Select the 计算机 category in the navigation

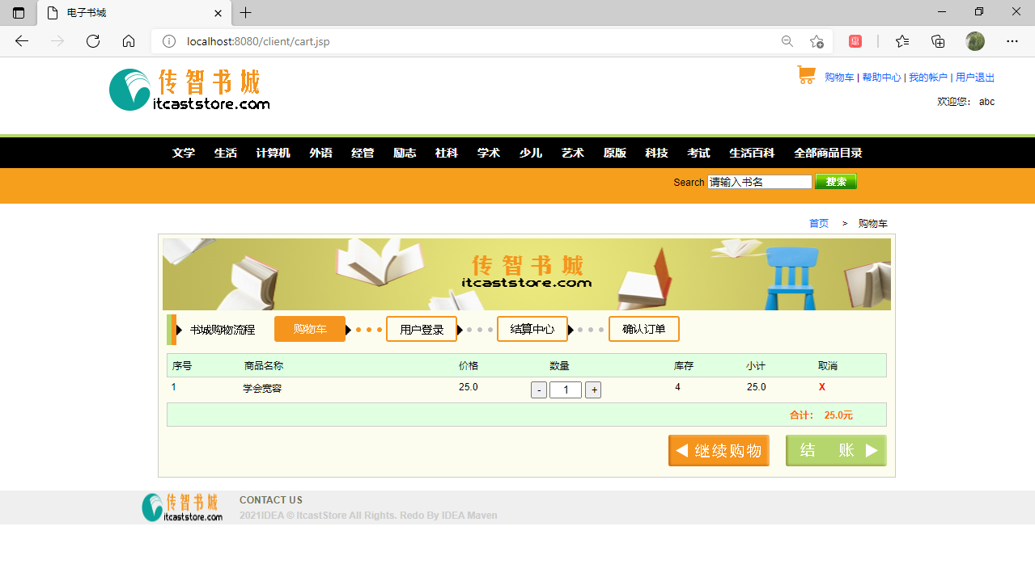273,153
